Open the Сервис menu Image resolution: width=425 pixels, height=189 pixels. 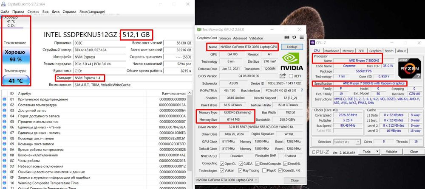[33, 11]
